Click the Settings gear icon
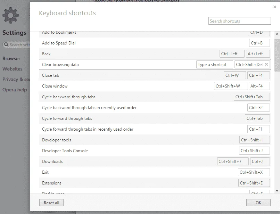 10,15
